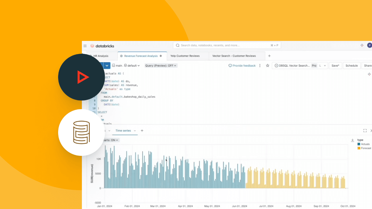This screenshot has height=209, width=372.
Task: Toggle Query (Preview) OFF switch
Action: click(x=161, y=66)
